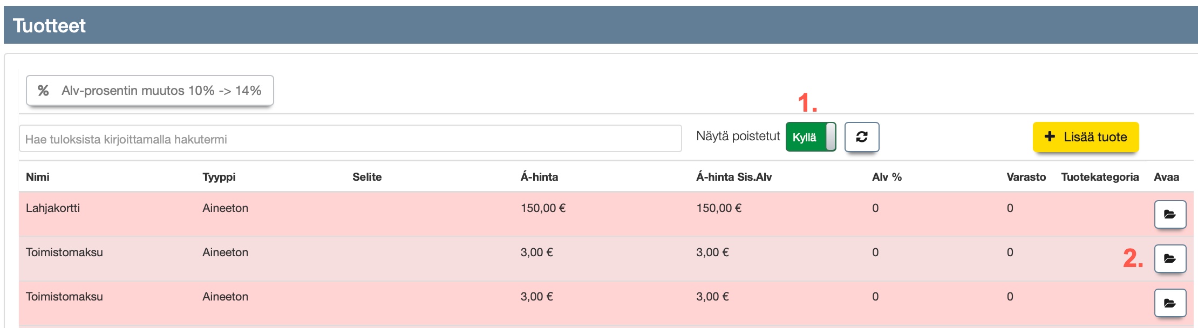This screenshot has height=328, width=1198.
Task: Click the Á-hinta Sis.Alv column header
Action: click(x=734, y=177)
